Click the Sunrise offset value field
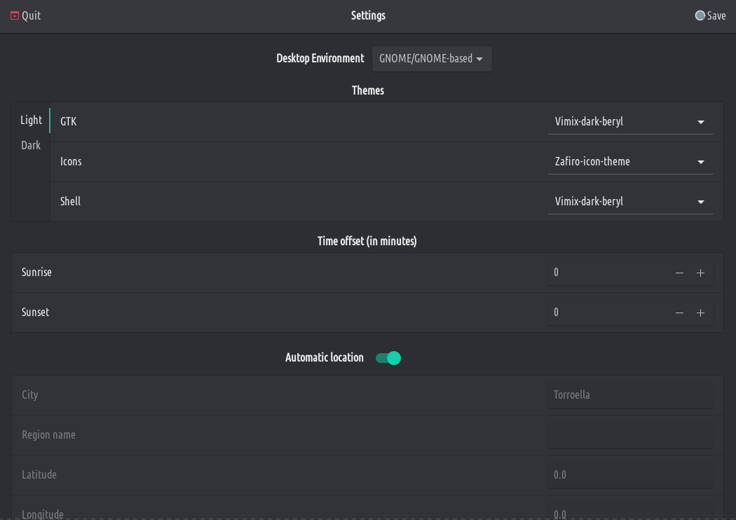This screenshot has width=736, height=520. (x=606, y=273)
